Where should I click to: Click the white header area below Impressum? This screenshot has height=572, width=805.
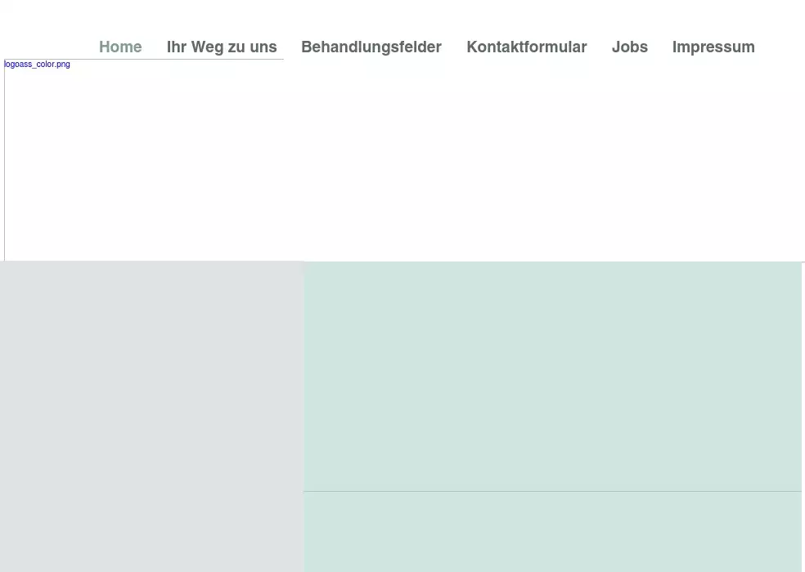[x=713, y=163]
